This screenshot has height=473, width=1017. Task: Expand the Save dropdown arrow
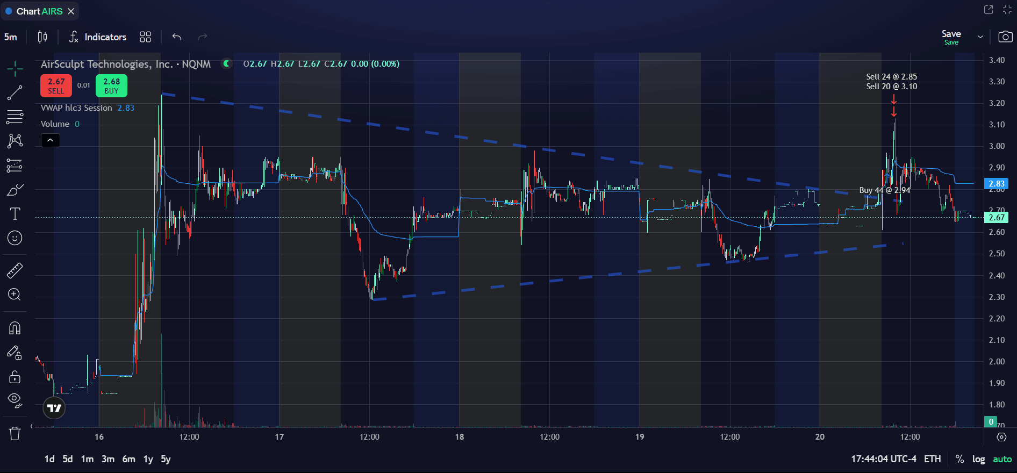coord(980,37)
